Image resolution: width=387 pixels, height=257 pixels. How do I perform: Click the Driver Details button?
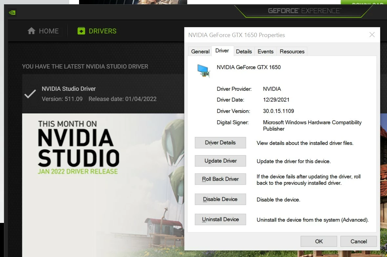point(220,143)
